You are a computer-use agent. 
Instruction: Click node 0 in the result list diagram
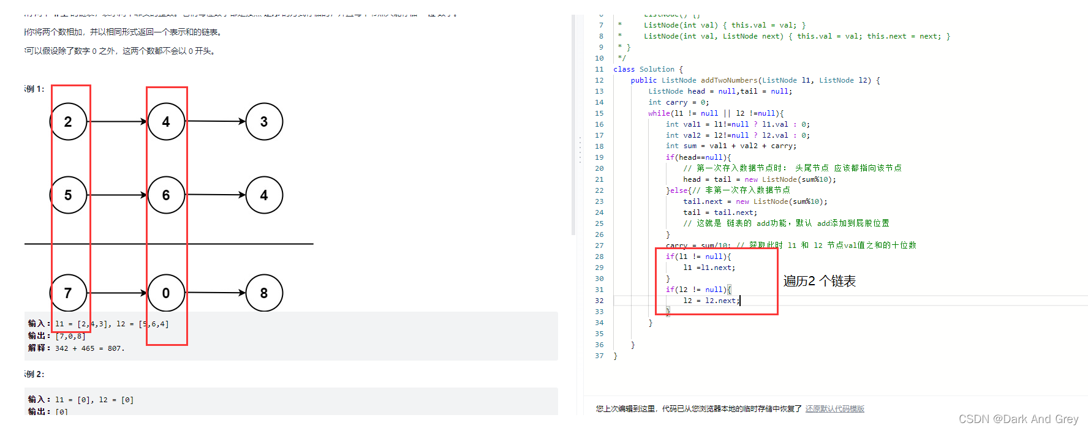[x=166, y=293]
